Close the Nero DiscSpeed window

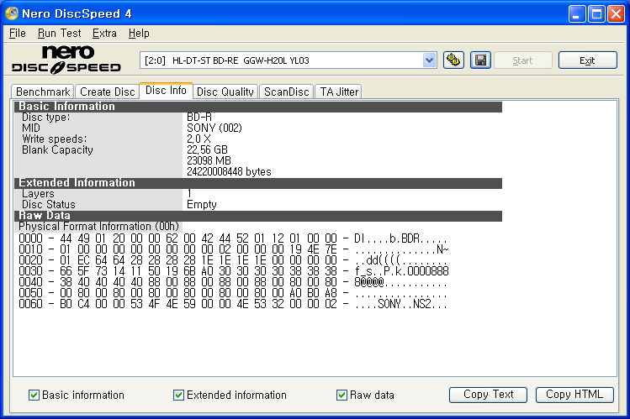616,14
